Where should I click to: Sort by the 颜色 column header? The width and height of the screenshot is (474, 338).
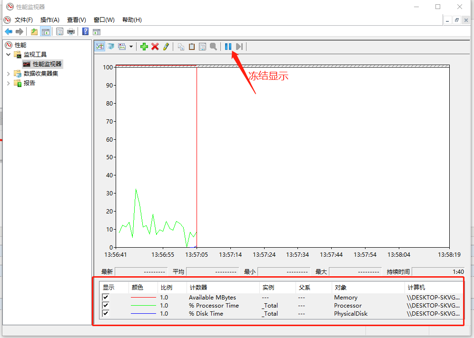click(143, 288)
